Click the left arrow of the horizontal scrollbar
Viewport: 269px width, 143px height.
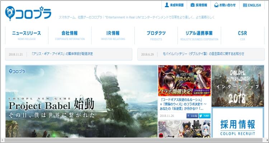(x=3, y=140)
